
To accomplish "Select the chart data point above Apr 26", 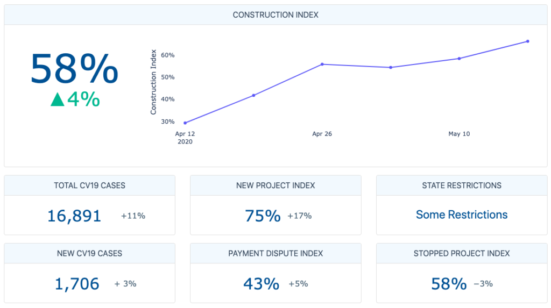I will [322, 64].
